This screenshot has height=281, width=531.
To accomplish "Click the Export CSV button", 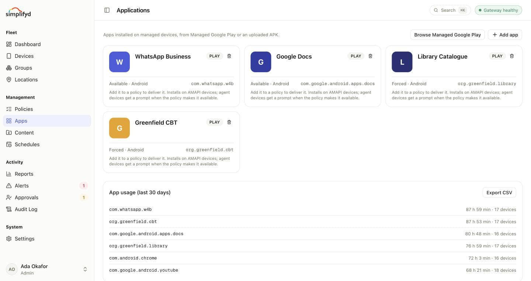I will 499,193.
